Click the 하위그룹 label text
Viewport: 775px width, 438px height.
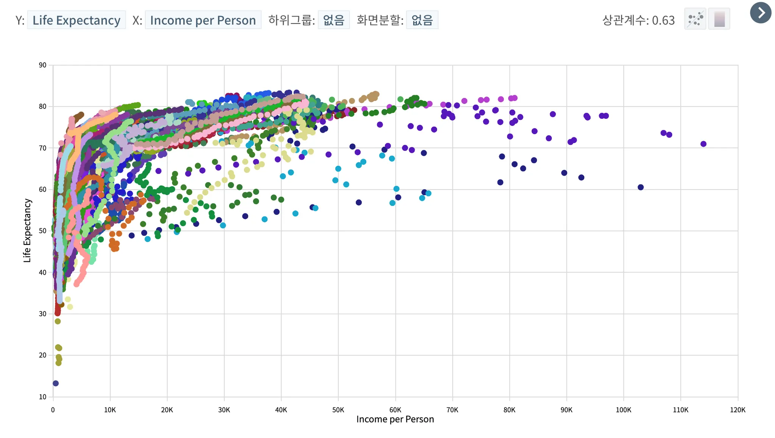(291, 20)
